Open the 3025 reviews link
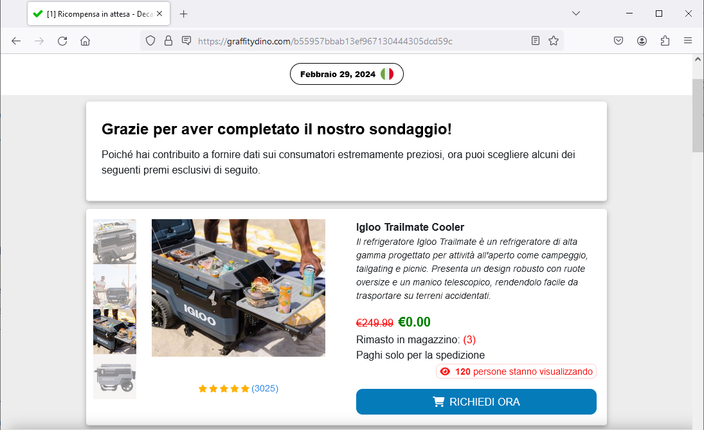The height and width of the screenshot is (430, 704). click(265, 389)
